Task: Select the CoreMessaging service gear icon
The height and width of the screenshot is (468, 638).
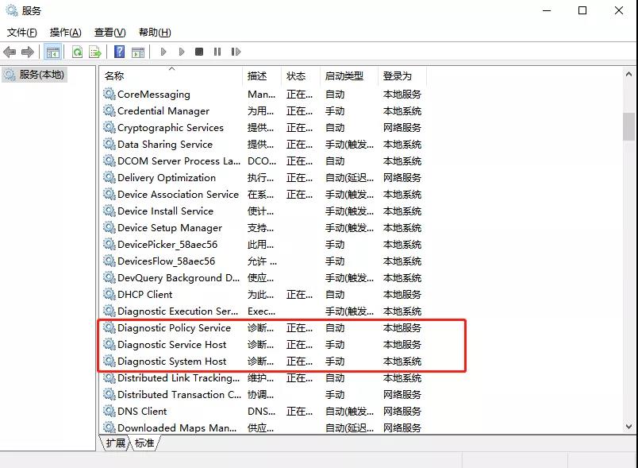Action: [x=109, y=94]
